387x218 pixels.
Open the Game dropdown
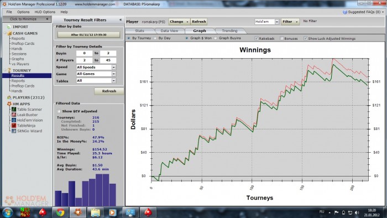[x=114, y=74]
